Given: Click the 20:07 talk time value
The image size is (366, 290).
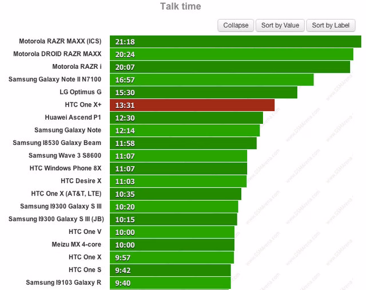Looking at the screenshot, I should (x=125, y=68).
